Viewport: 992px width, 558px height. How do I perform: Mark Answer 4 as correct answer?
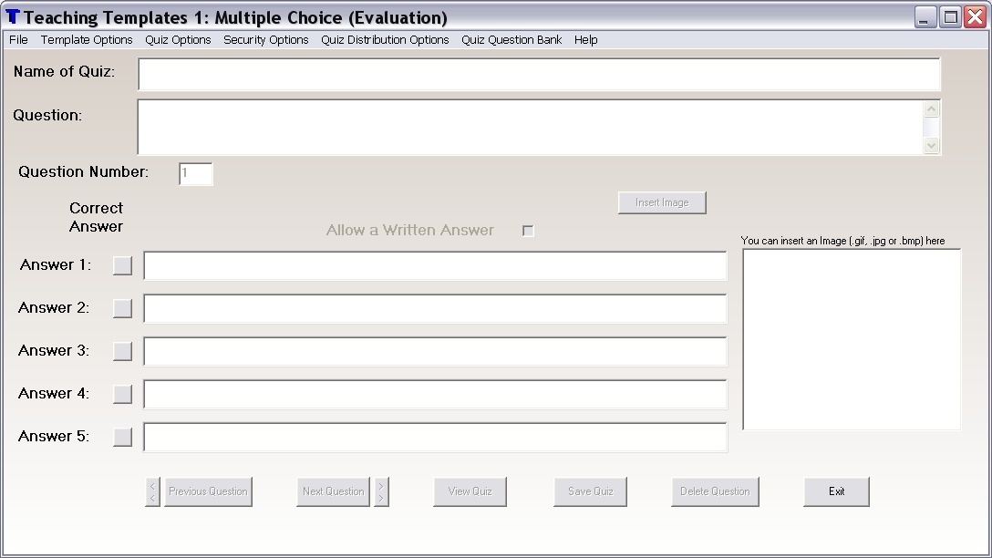click(x=123, y=394)
